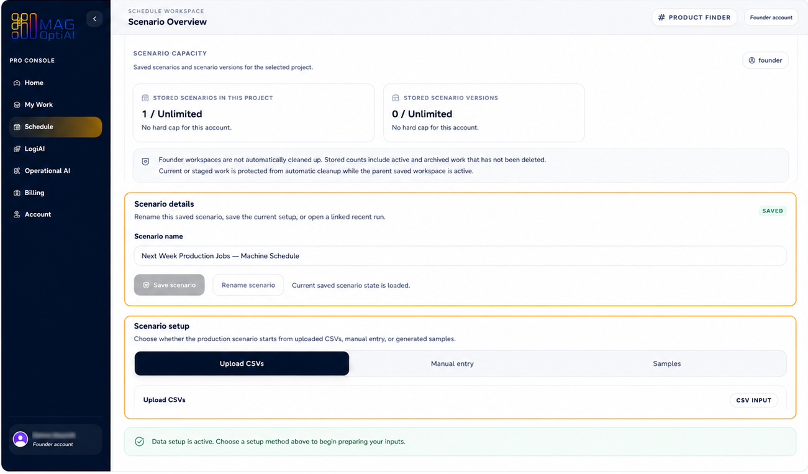Click the Home icon in sidebar
This screenshot has width=808, height=474.
17,83
